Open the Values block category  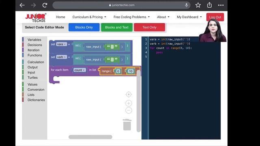pos(32,84)
